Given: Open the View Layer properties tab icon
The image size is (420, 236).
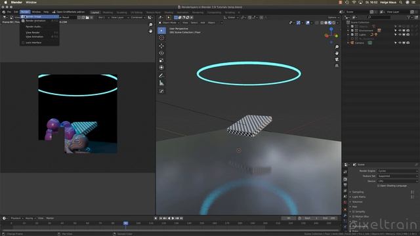Looking at the screenshot, I should pos(345,191).
